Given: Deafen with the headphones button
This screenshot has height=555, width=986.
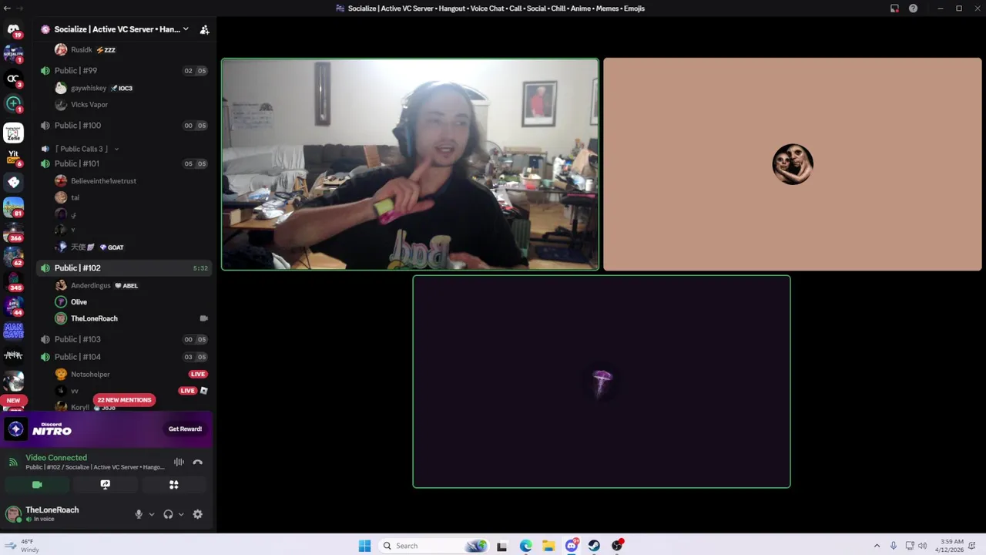Looking at the screenshot, I should click(x=168, y=514).
